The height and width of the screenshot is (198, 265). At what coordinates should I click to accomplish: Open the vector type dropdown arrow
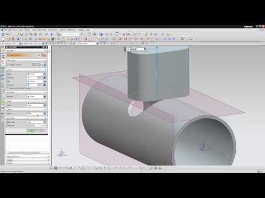tap(45, 65)
